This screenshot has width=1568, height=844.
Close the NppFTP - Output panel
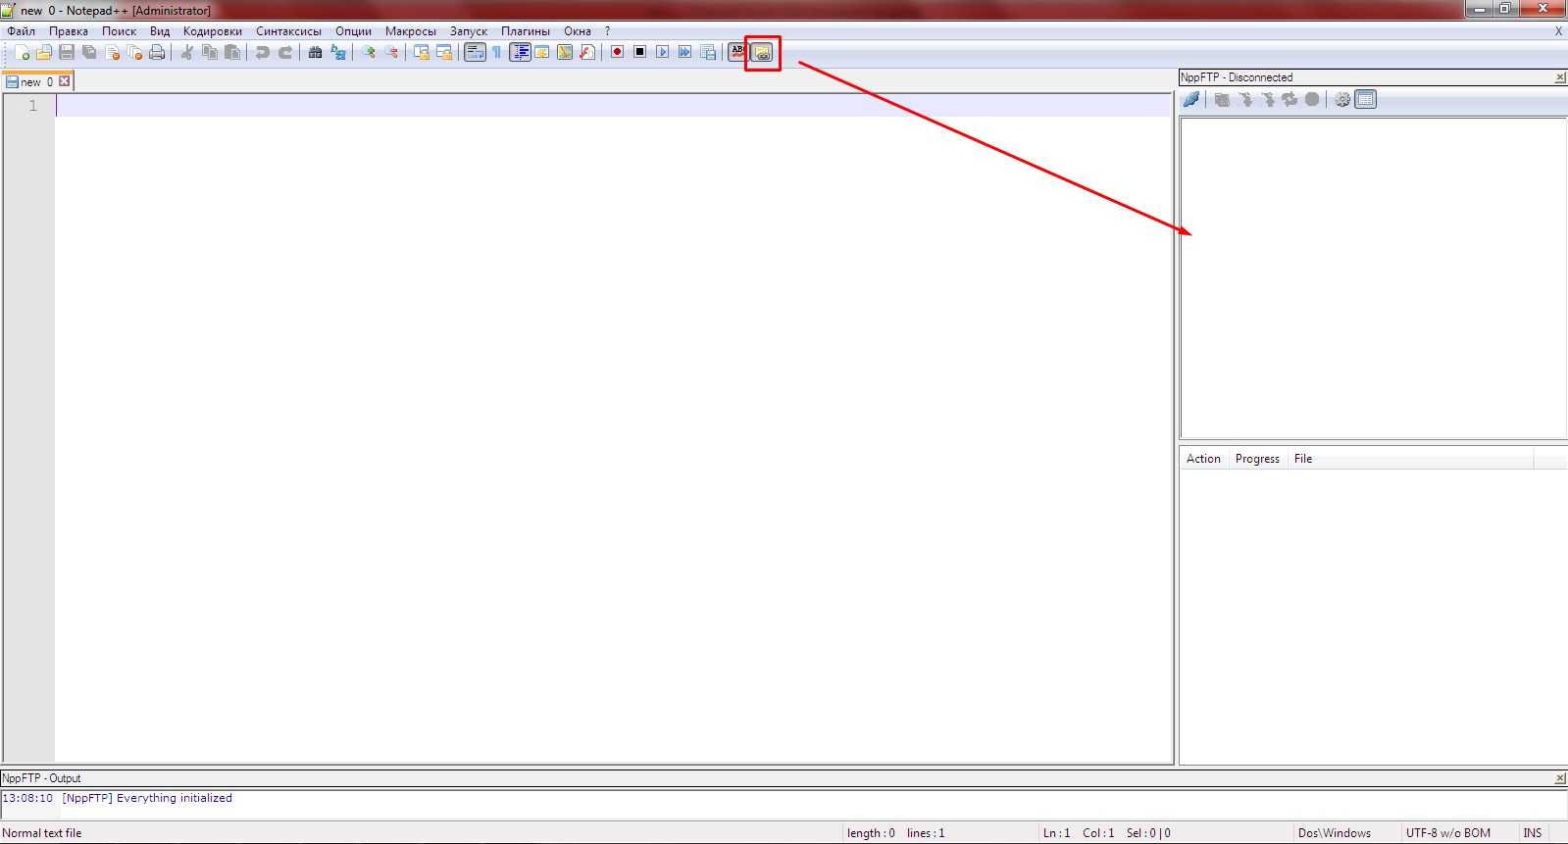[x=1560, y=778]
